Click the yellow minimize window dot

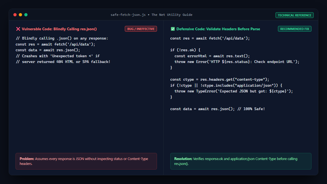[x=20, y=15]
